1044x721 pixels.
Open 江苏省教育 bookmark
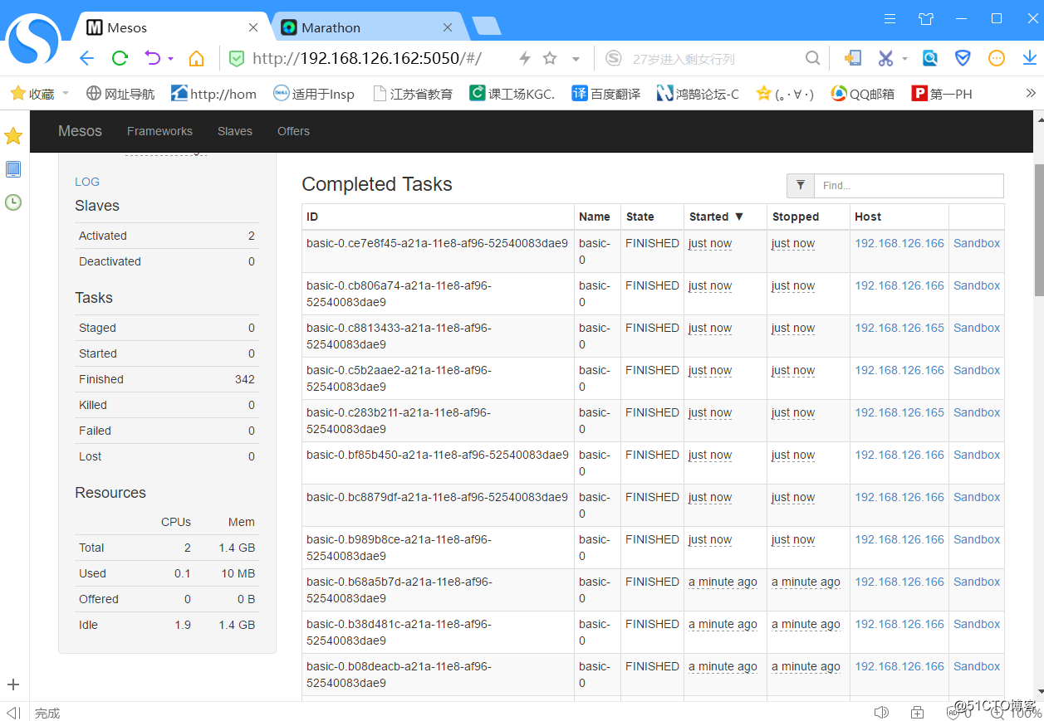[x=413, y=94]
